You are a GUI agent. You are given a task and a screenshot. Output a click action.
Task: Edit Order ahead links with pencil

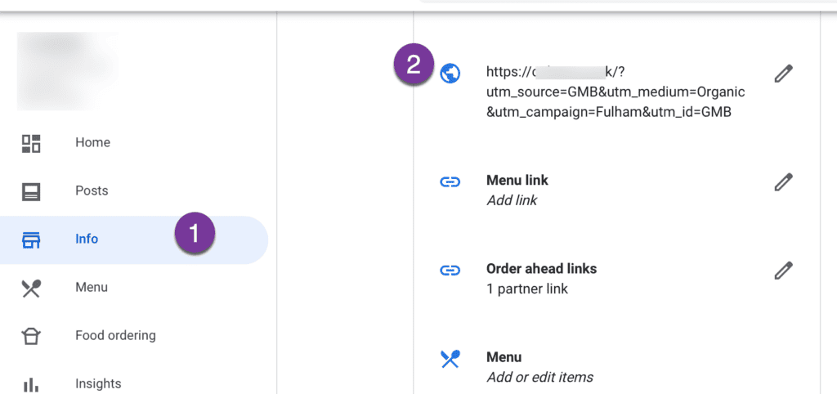[x=783, y=270]
